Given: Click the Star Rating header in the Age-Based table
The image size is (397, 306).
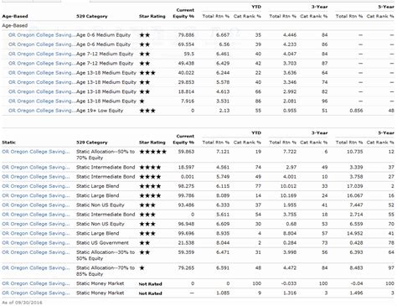Looking at the screenshot, I should pyautogui.click(x=152, y=16).
